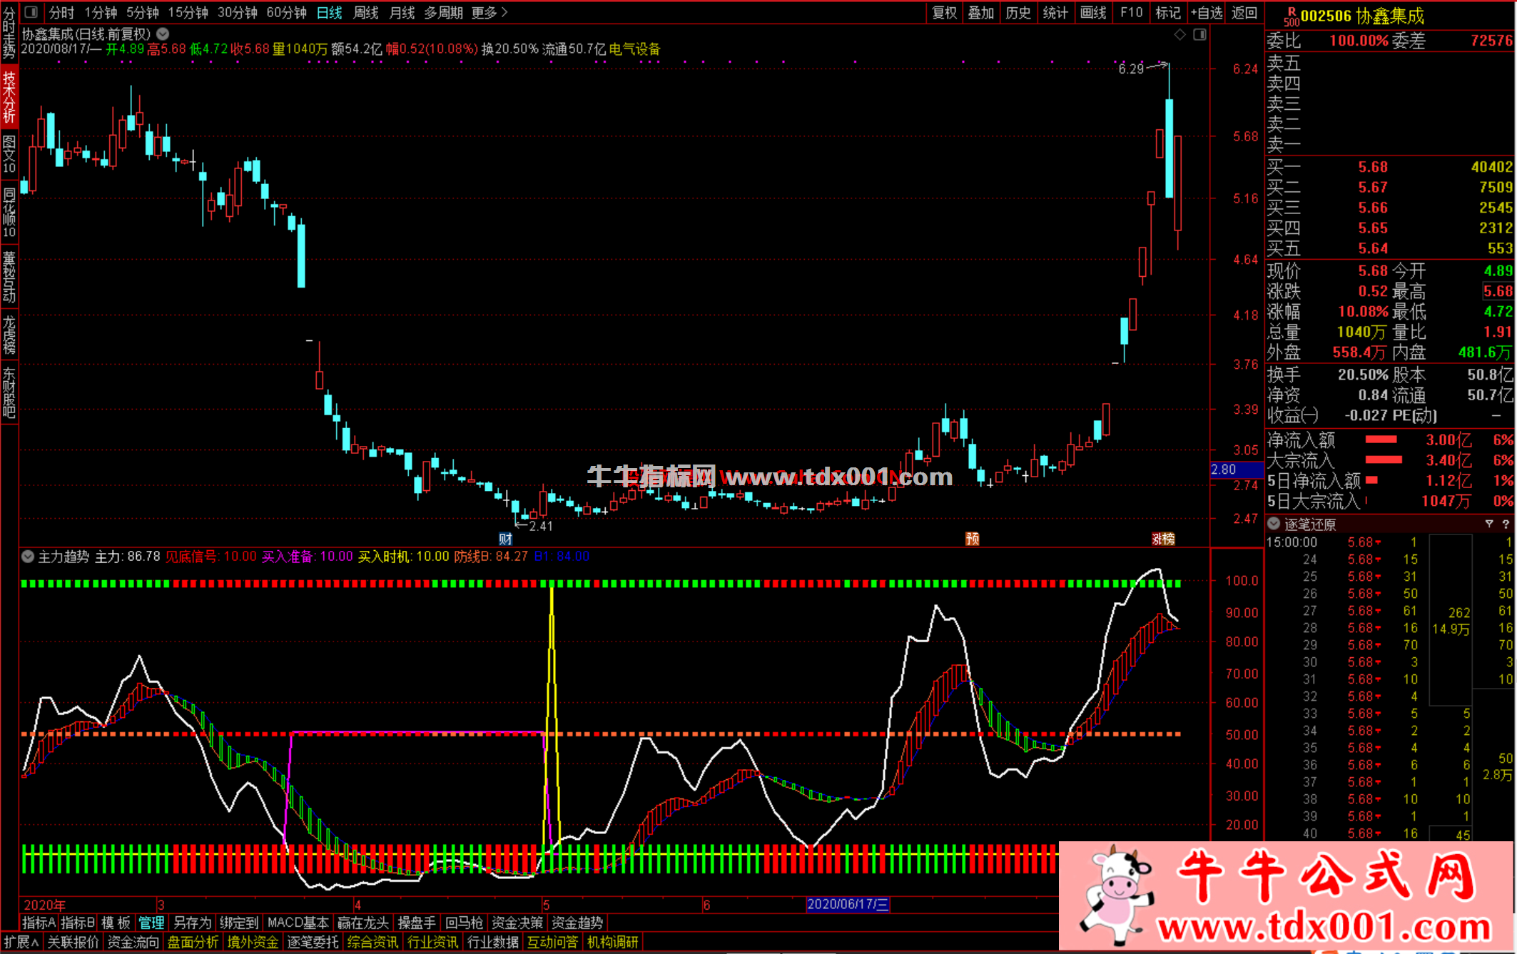This screenshot has width=1517, height=954.
Task: Select the 15分钟 period
Action: pyautogui.click(x=188, y=13)
